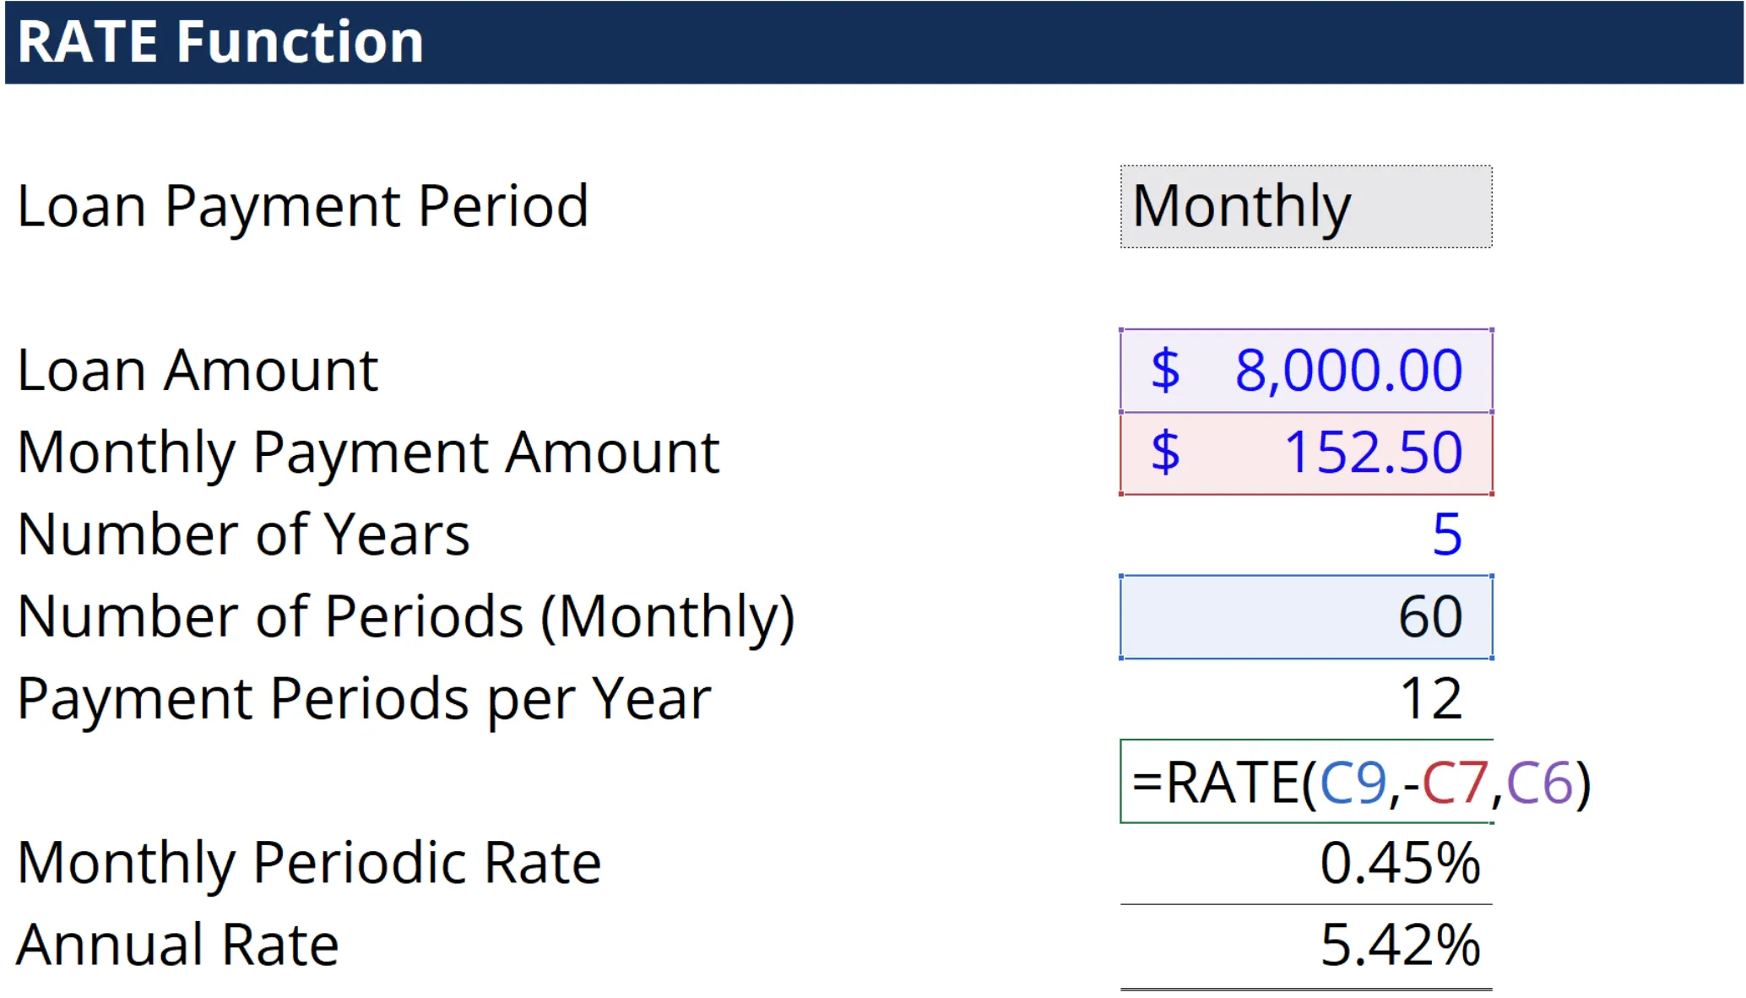The width and height of the screenshot is (1746, 998).
Task: Click the Number of Years value 5
Action: point(1447,534)
